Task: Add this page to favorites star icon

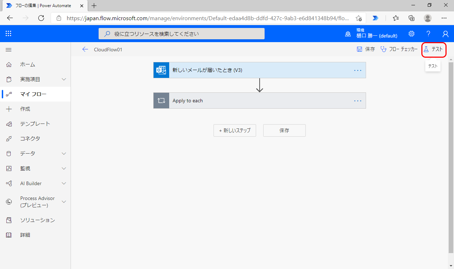Action: (x=359, y=18)
